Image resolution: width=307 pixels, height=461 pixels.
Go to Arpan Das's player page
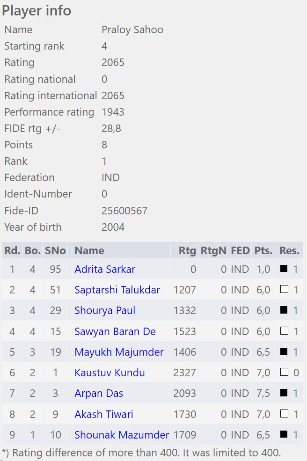tap(99, 394)
